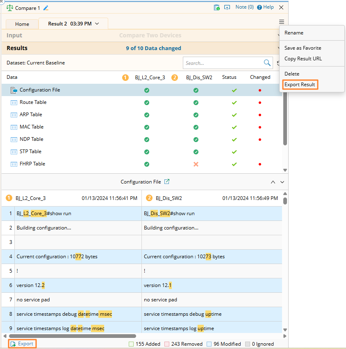Select the ARP Table row
This screenshot has height=349, width=346.
click(x=31, y=115)
